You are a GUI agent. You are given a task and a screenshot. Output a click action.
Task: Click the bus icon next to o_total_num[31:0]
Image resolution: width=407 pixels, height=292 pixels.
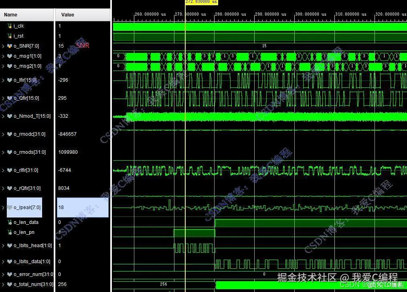pos(10,284)
